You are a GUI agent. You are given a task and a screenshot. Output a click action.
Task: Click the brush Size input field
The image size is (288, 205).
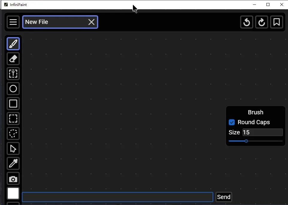(x=263, y=132)
